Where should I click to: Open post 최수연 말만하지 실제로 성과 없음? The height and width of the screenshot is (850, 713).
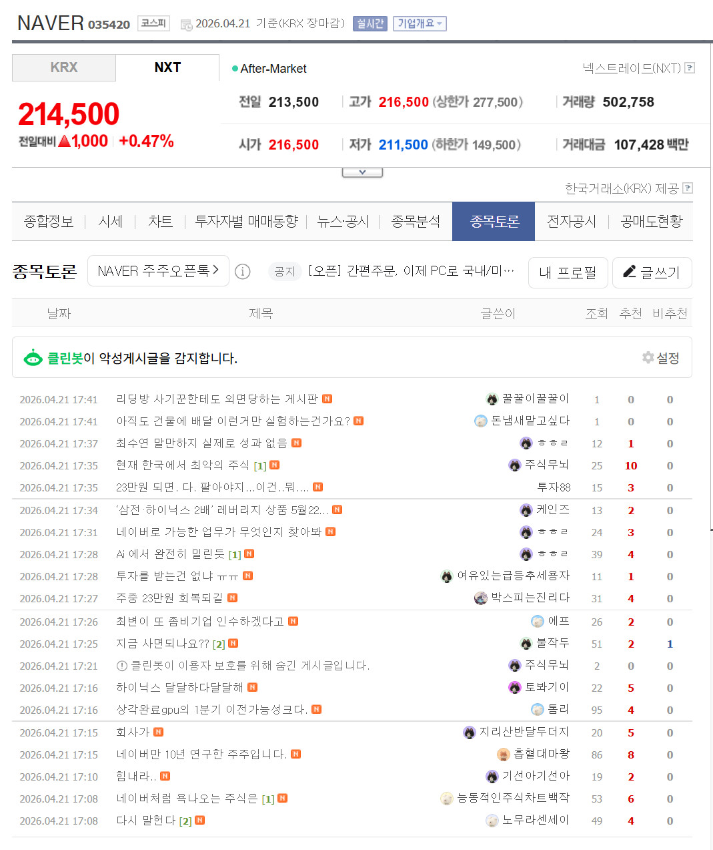pos(201,443)
